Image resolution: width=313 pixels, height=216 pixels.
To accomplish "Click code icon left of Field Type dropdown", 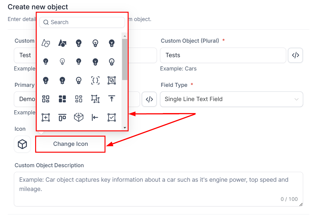I will (x=149, y=99).
